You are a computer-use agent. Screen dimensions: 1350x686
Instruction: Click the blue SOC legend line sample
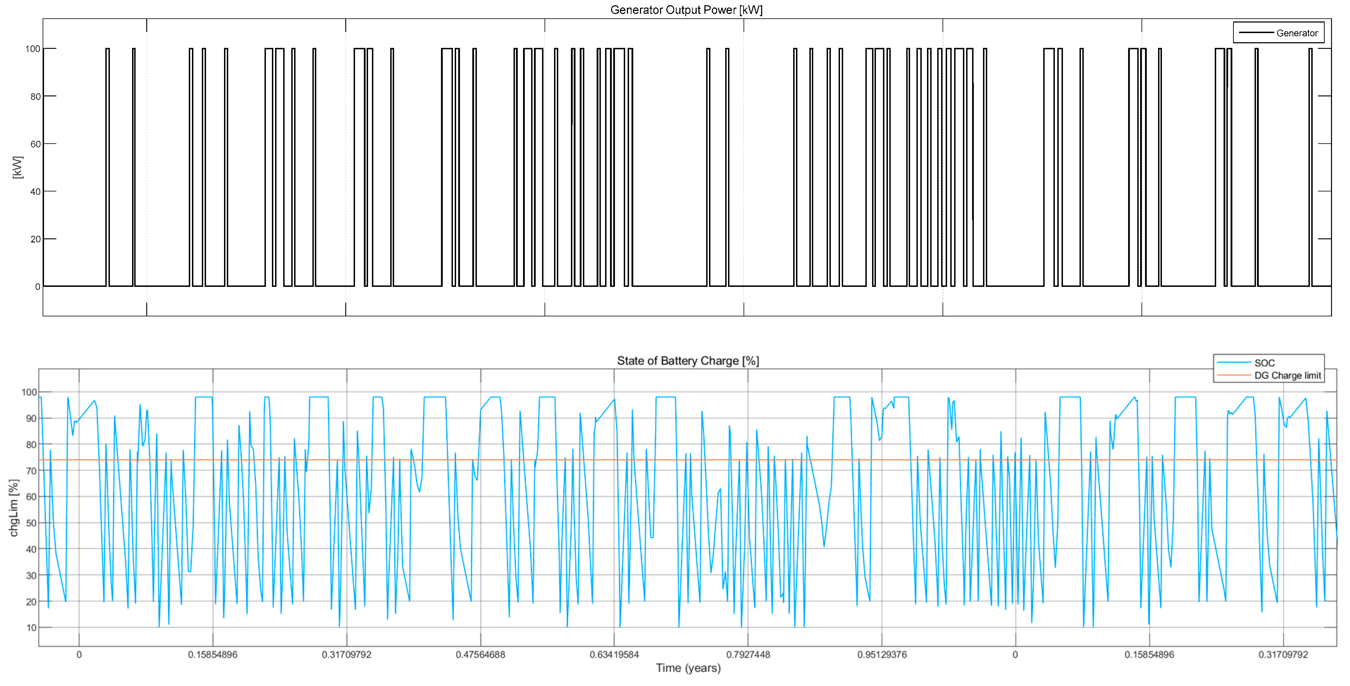[x=1234, y=363]
